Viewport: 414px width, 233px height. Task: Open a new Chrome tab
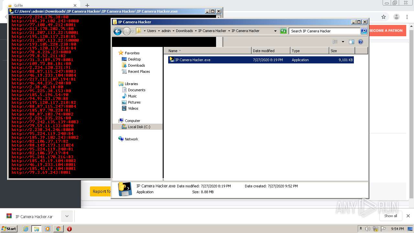pos(87,5)
